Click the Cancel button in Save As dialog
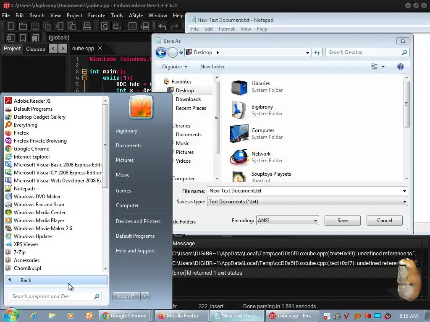The image size is (430, 322). click(x=385, y=221)
